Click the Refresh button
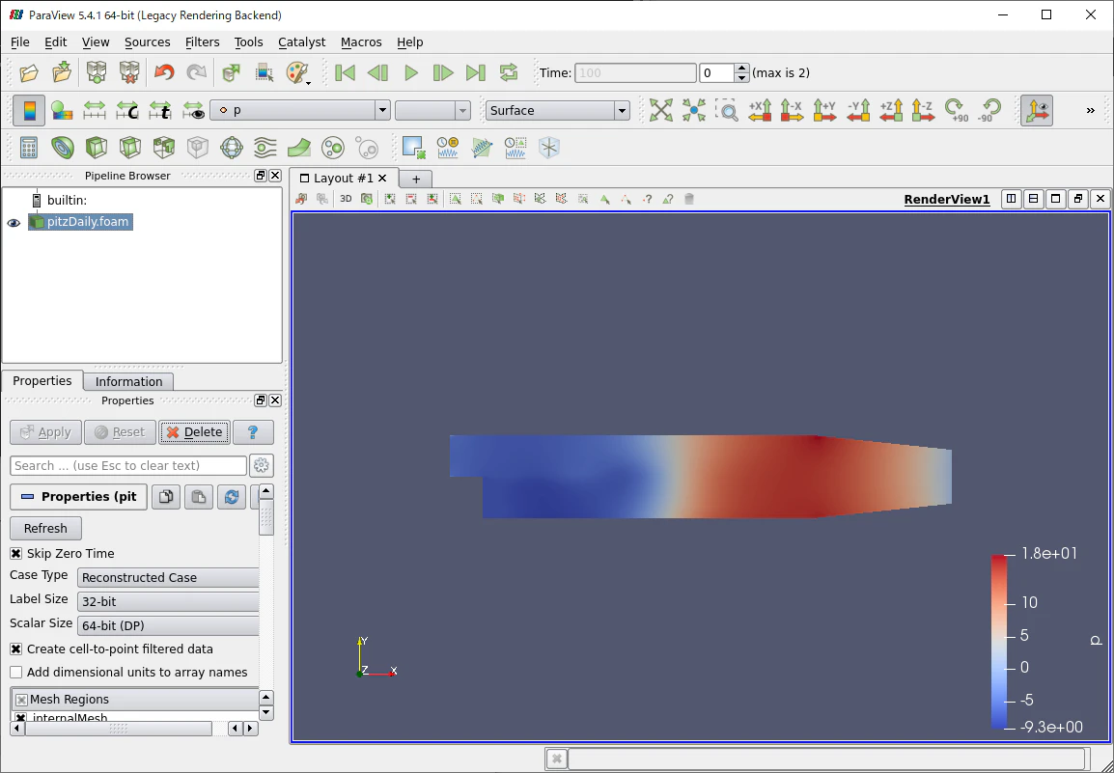This screenshot has height=773, width=1114. click(45, 529)
